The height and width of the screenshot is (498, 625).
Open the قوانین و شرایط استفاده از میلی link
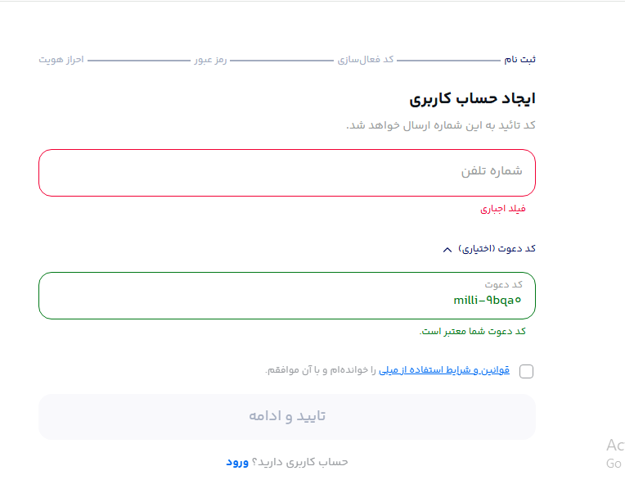[x=443, y=370]
